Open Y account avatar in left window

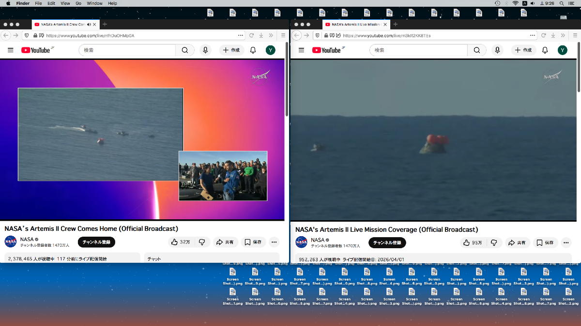pos(271,50)
